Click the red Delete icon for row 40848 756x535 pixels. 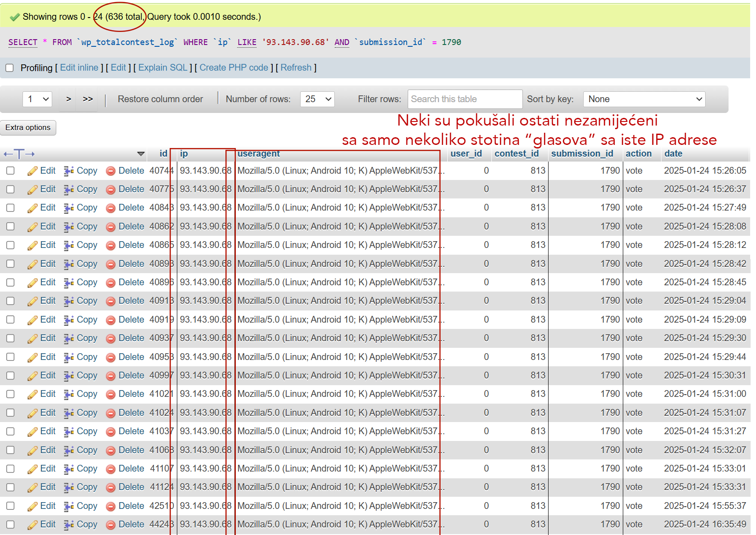point(111,208)
